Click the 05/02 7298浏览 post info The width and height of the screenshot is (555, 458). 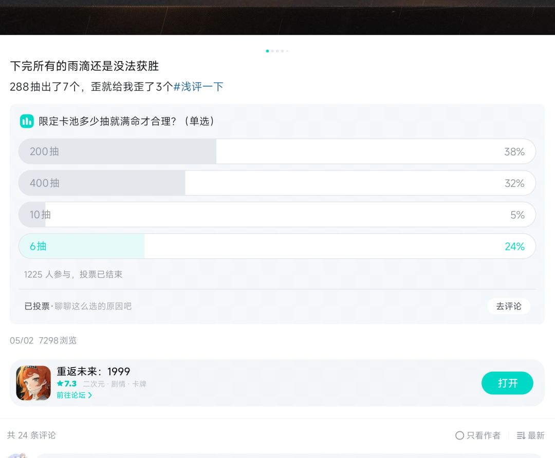tap(43, 340)
